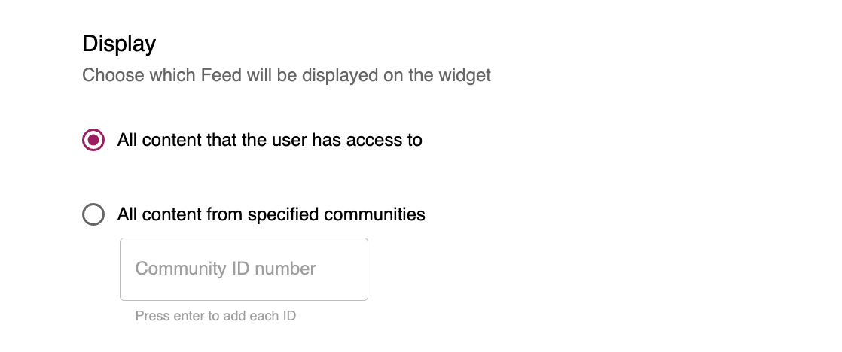Click the "All content that the user has access to" label

(x=270, y=140)
